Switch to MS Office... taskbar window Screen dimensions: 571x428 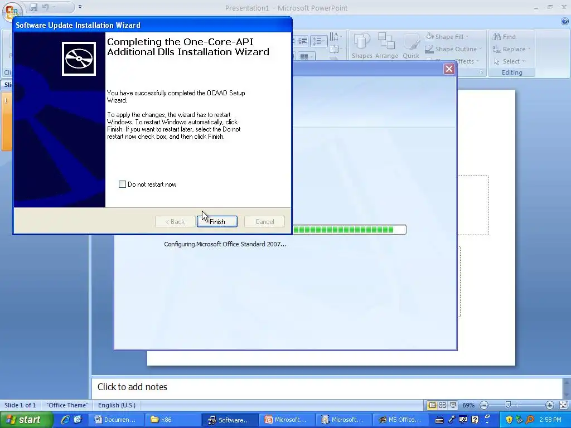pos(400,420)
